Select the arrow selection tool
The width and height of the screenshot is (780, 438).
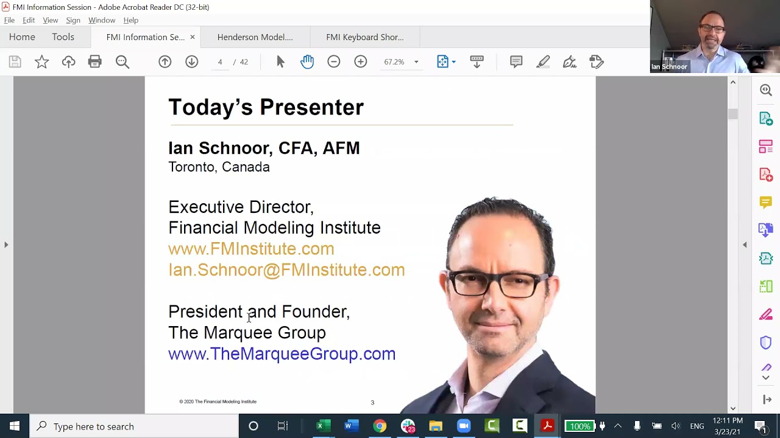click(x=280, y=61)
